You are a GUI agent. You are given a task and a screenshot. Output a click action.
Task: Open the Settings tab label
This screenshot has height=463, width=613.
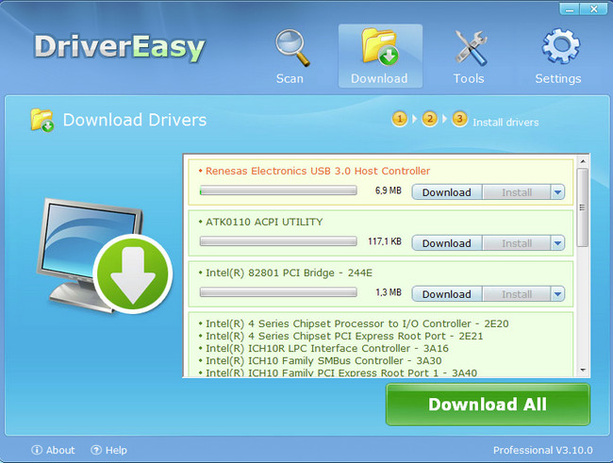558,79
